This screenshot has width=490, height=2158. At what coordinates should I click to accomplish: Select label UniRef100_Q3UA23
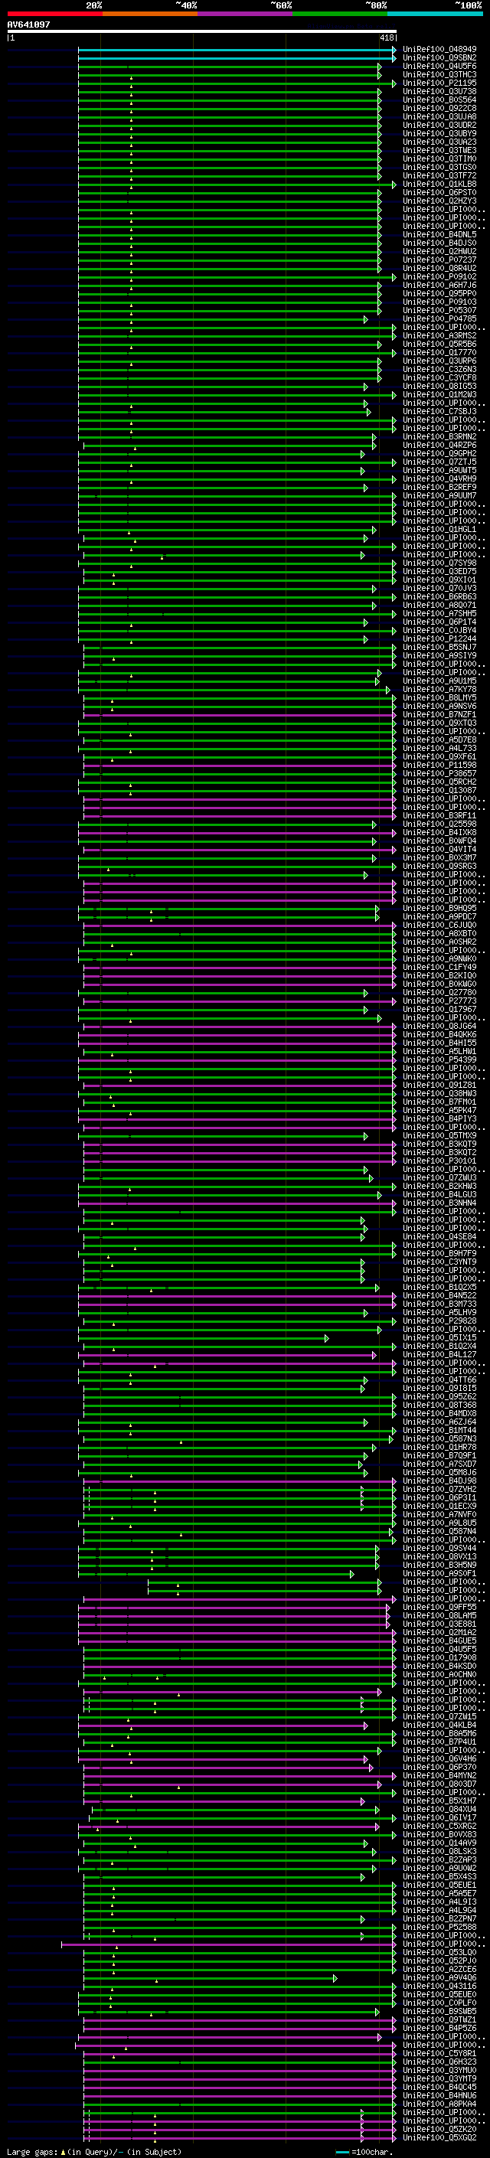(439, 142)
